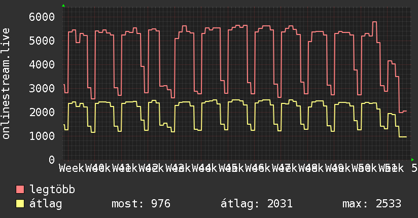Click the green arrow at y-axis top
418x218 pixels.
point(63,6)
